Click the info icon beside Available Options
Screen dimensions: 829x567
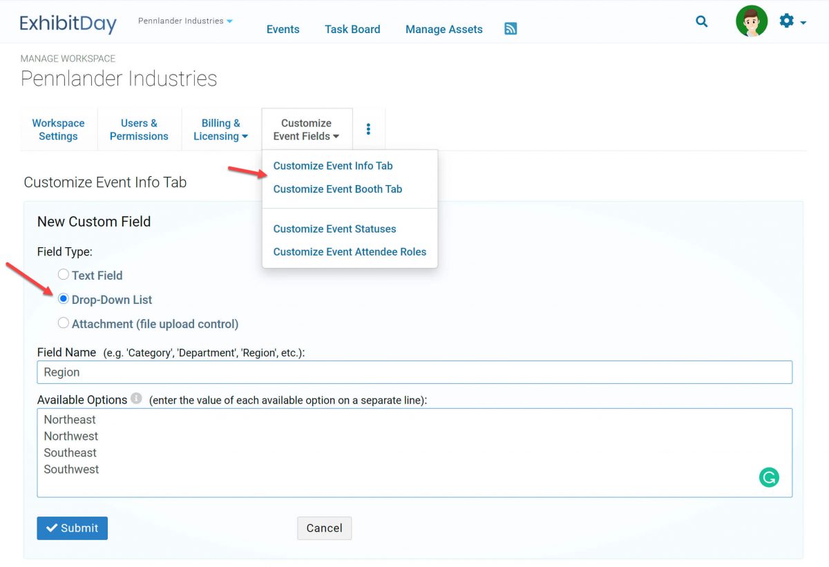click(x=137, y=398)
